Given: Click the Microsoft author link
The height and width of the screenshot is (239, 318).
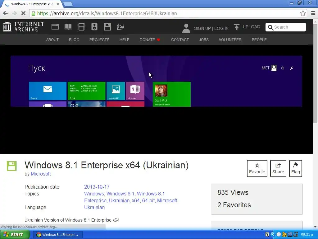Looking at the screenshot, I should 41,174.
